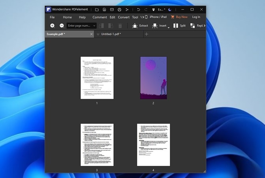Expand the Insert dropdown arrow
The image size is (265, 178).
[x=169, y=27]
